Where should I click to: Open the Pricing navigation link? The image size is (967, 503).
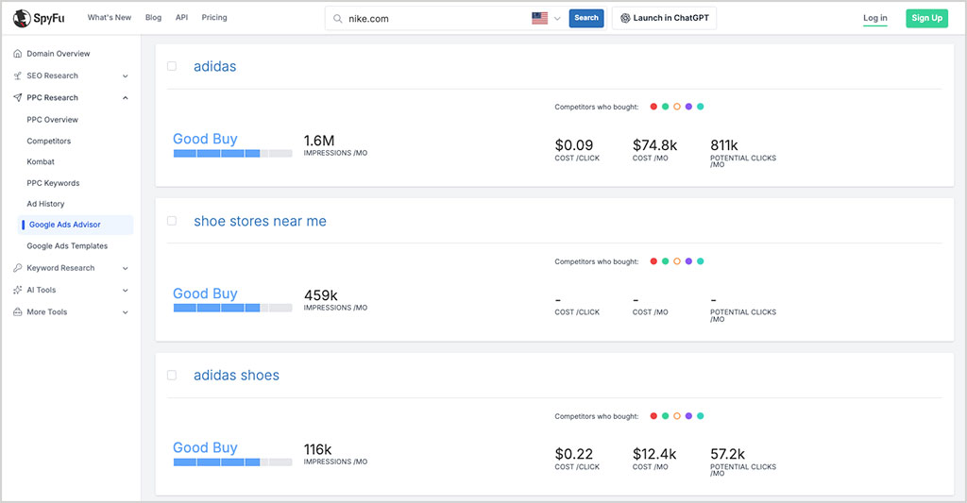pos(214,17)
